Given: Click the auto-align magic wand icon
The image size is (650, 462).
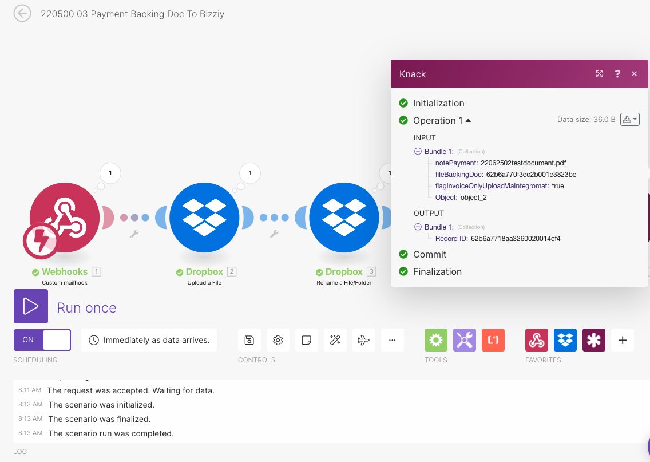Looking at the screenshot, I should 335,340.
